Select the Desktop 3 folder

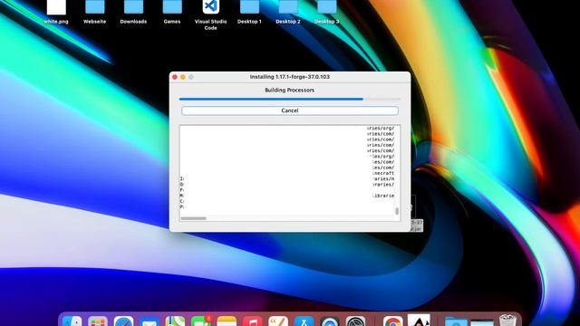tap(326, 11)
